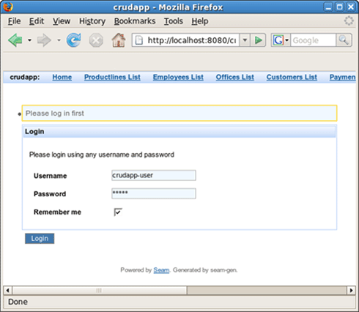Click the scroll right arrow button
359x312 pixels.
coord(351,290)
